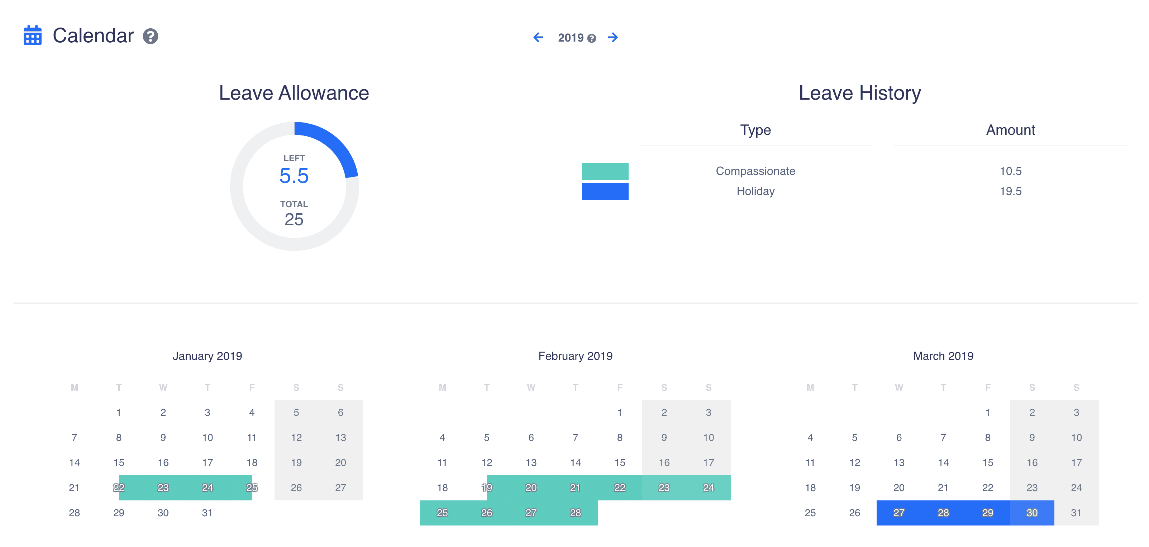1149x547 pixels.
Task: Click the leave allowance donut progress ring
Action: [x=294, y=186]
